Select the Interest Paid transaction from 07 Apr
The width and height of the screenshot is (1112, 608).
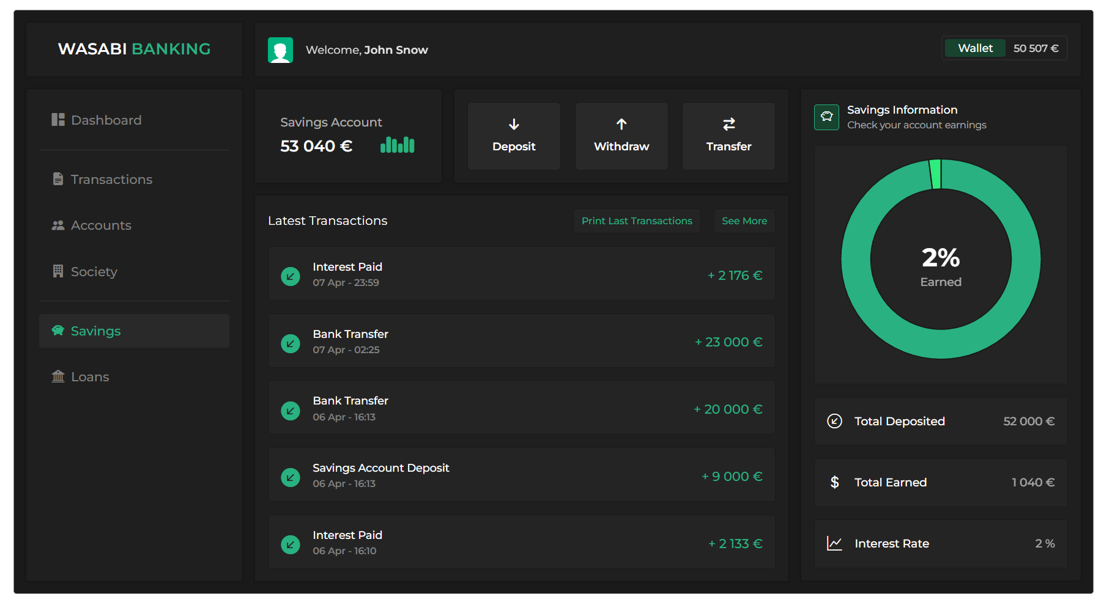click(x=521, y=274)
